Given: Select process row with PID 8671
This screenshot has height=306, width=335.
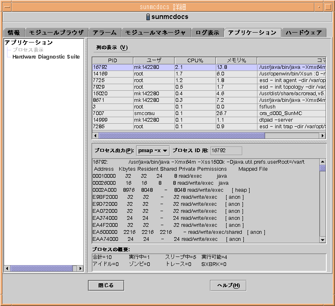Looking at the screenshot, I should coord(209,100).
